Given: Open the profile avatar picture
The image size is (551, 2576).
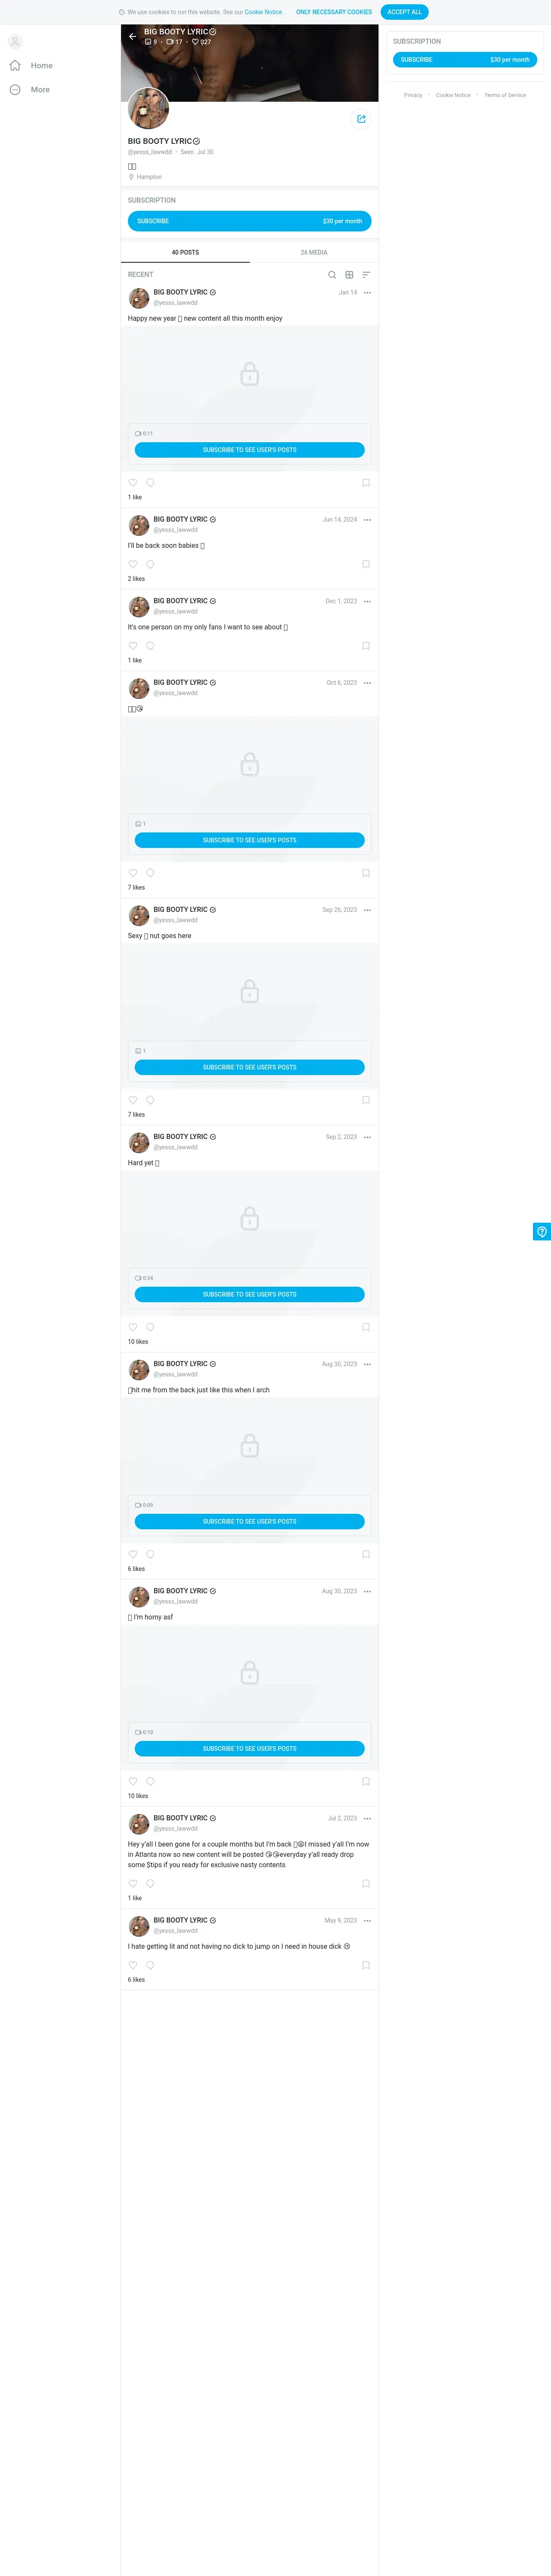Looking at the screenshot, I should point(149,108).
